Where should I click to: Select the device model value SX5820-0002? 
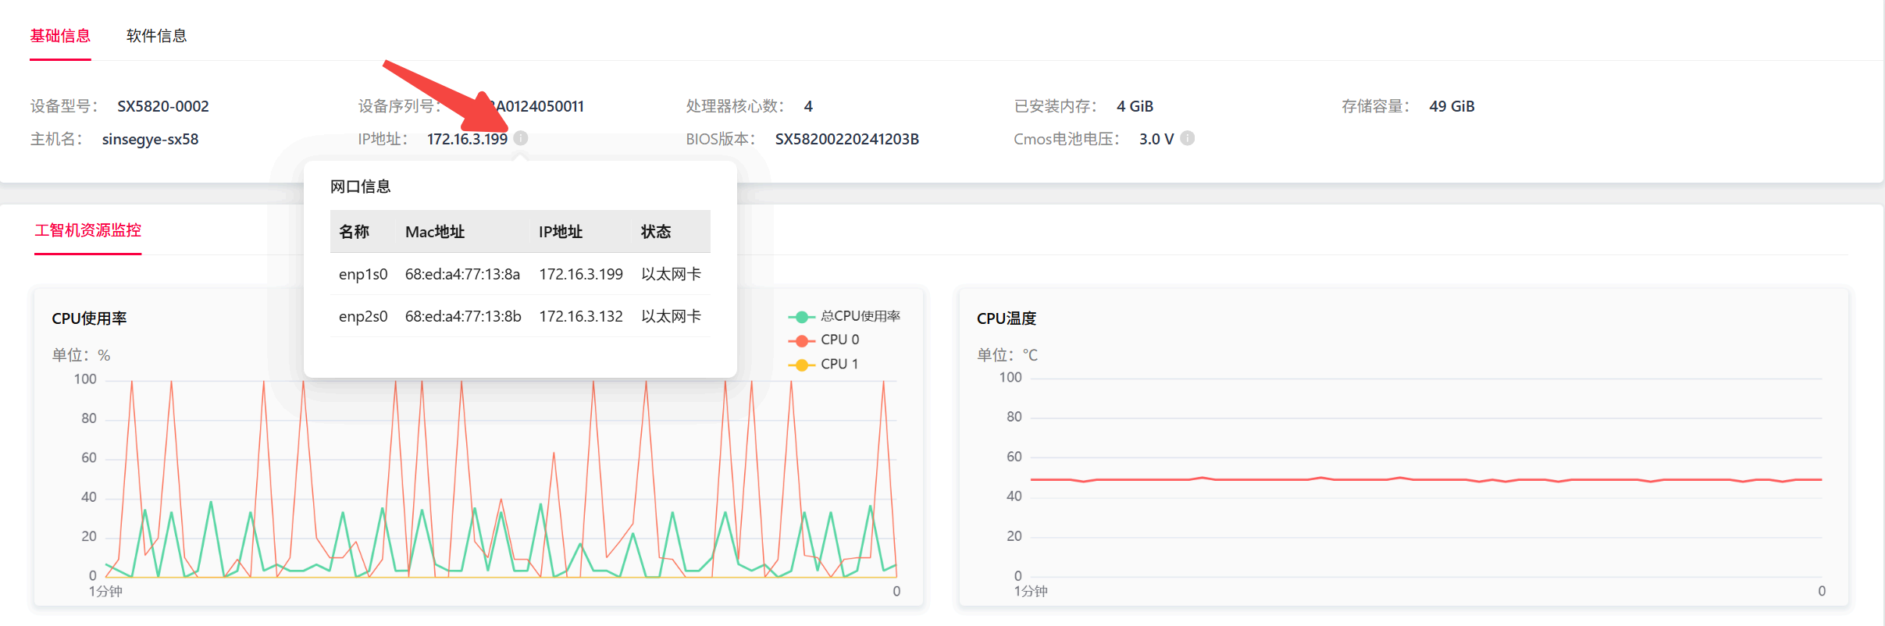tap(163, 106)
